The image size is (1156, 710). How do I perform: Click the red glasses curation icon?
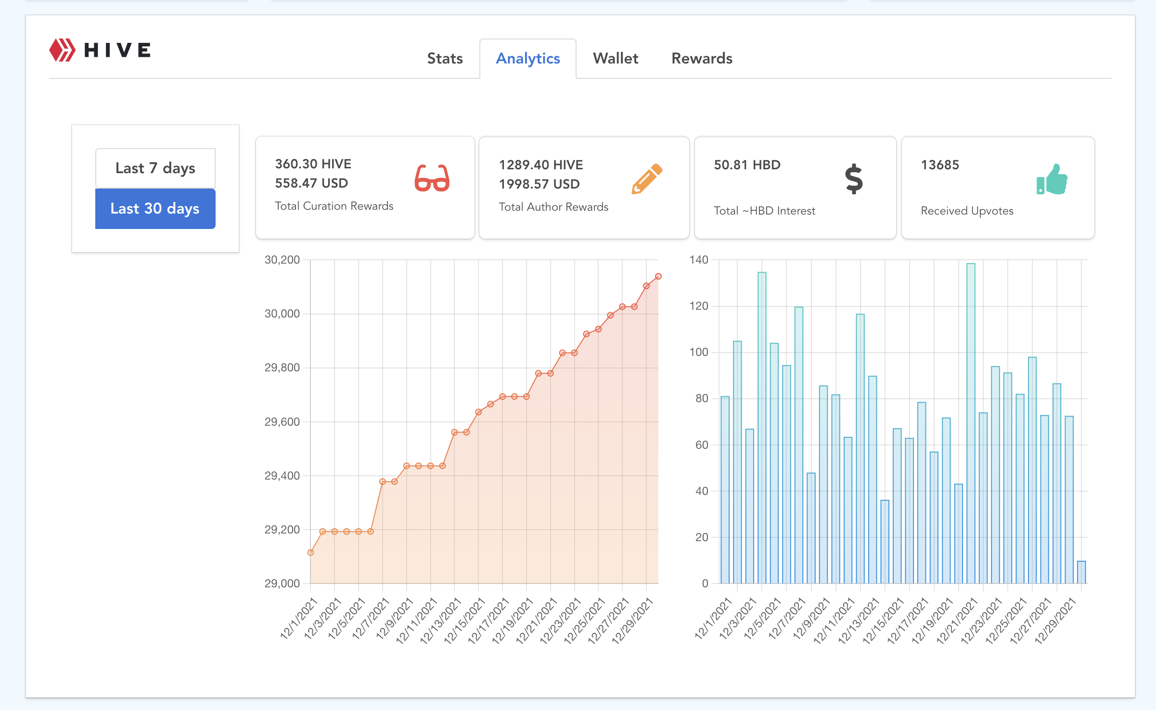click(432, 178)
